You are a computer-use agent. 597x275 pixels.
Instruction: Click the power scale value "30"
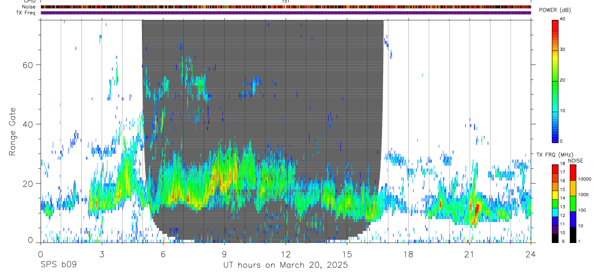(563, 50)
